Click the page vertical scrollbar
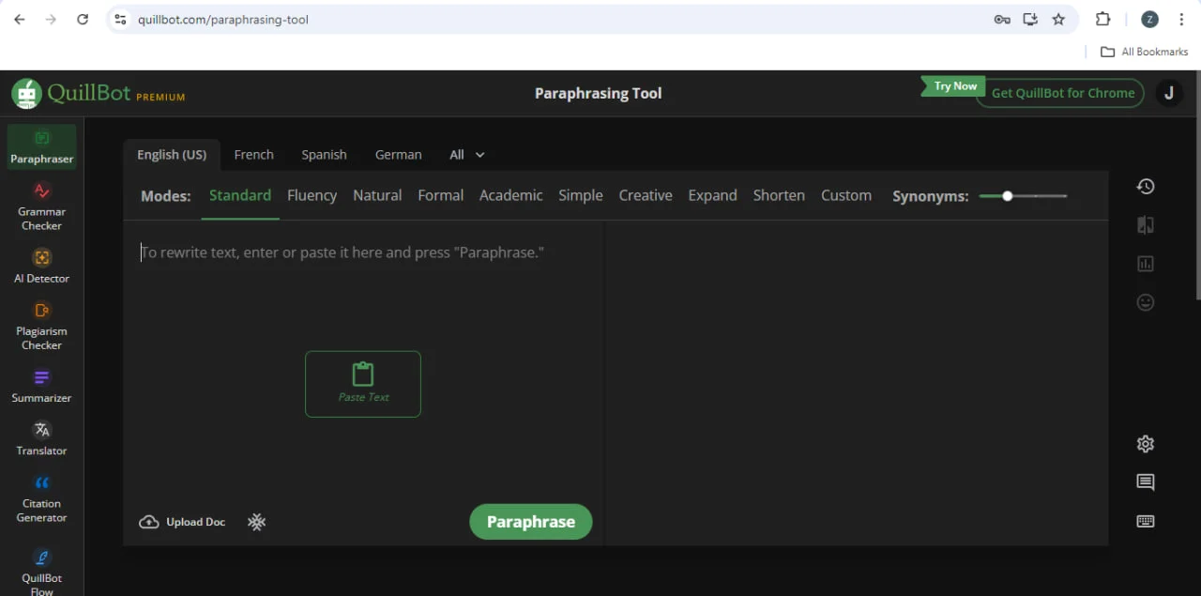 (1196, 188)
